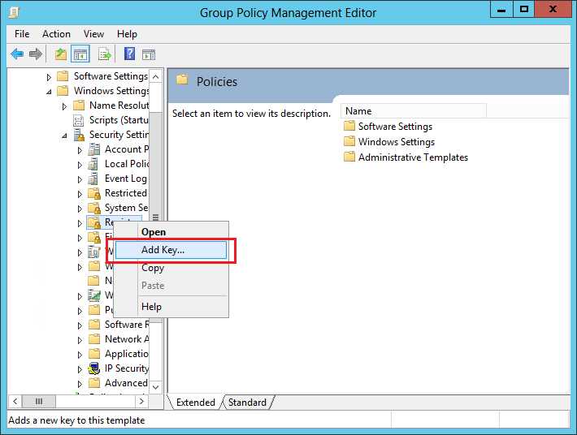Expand the Advanced Audit node
The height and width of the screenshot is (435, 577).
80,384
